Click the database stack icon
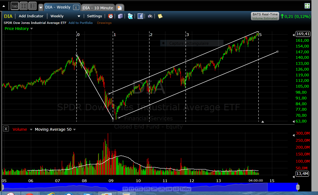The width and height of the screenshot is (318, 195). pyautogui.click(x=120, y=16)
